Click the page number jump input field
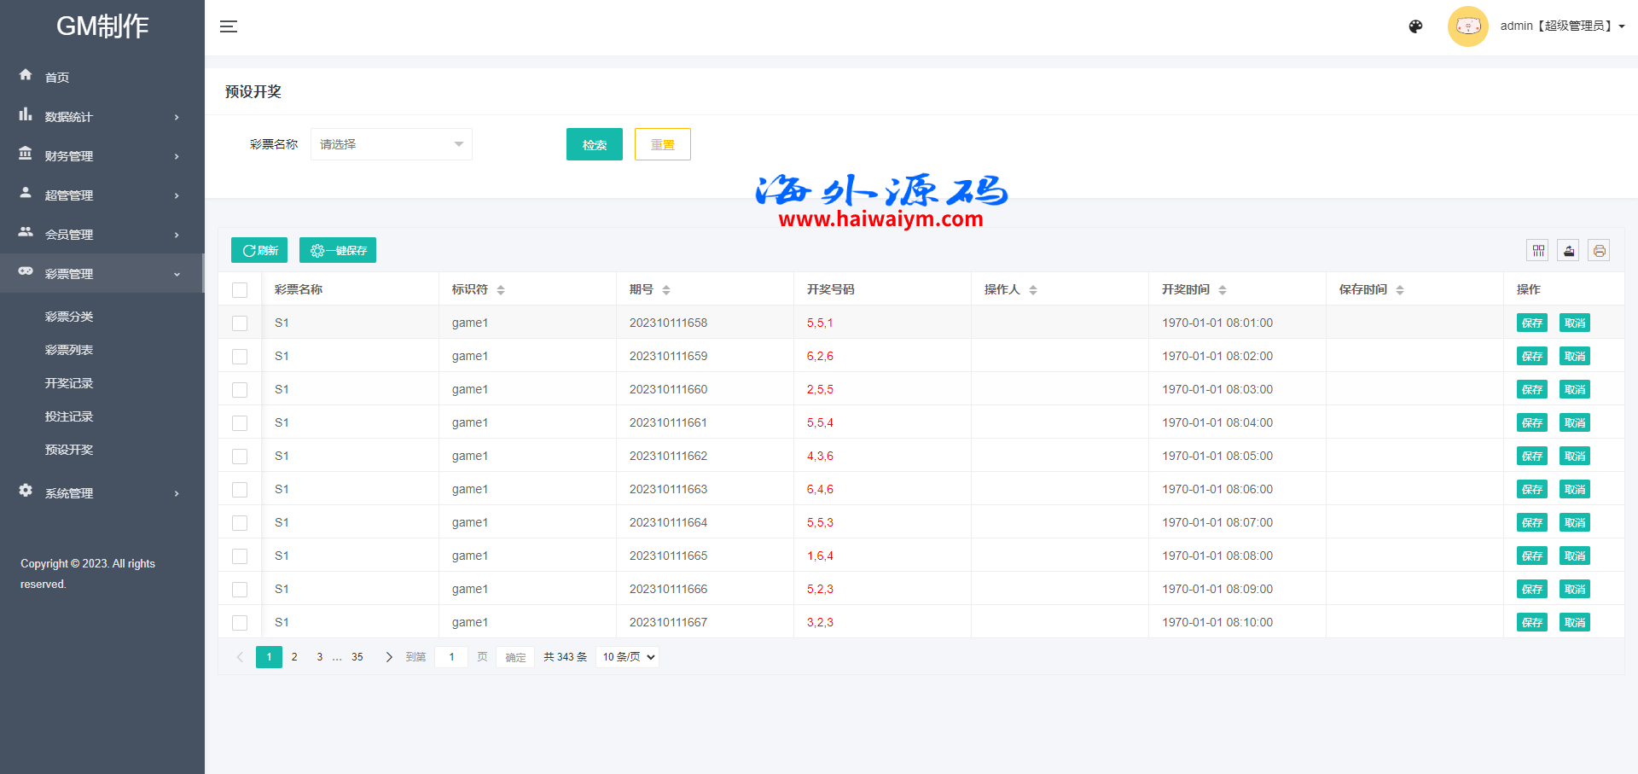The image size is (1638, 774). [x=451, y=657]
